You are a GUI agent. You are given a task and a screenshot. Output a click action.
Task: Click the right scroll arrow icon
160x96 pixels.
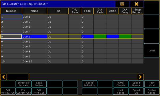(x=140, y=77)
